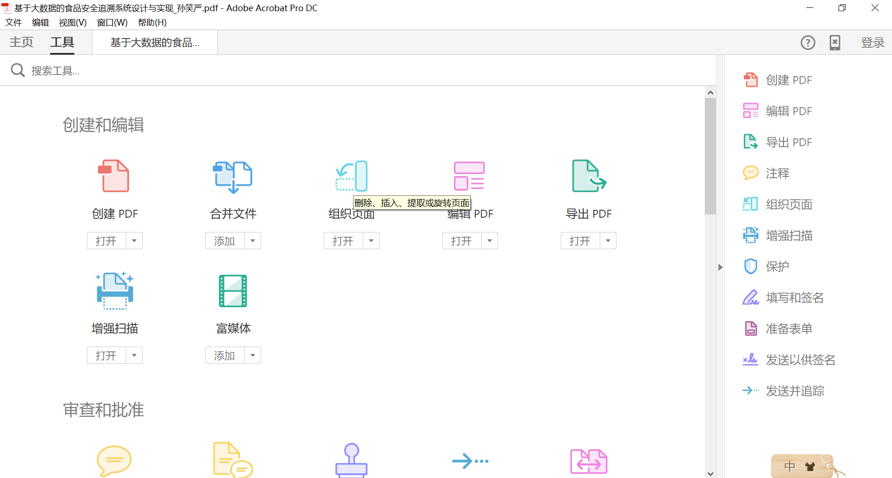Expand dropdown arrow next to 创建 PDF 打开

coord(134,241)
